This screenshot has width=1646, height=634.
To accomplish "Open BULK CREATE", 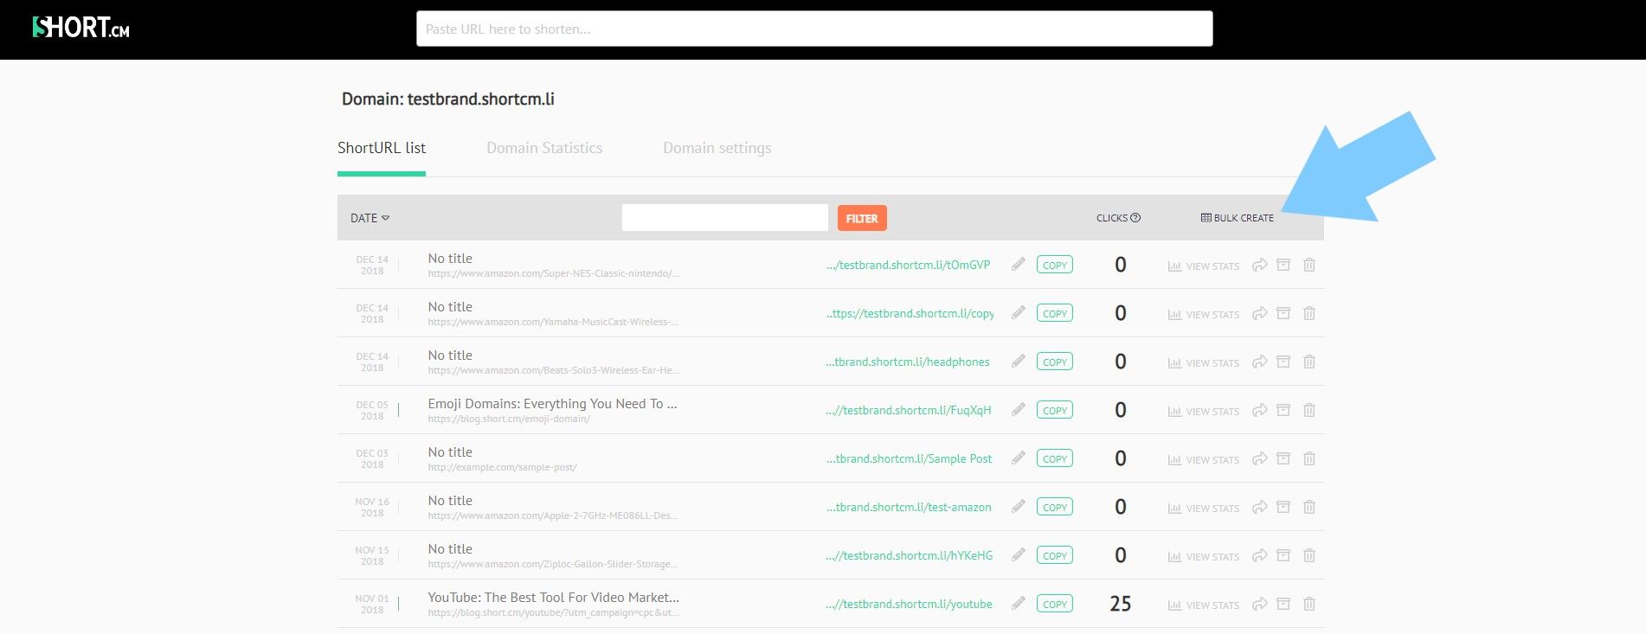I will (x=1238, y=218).
